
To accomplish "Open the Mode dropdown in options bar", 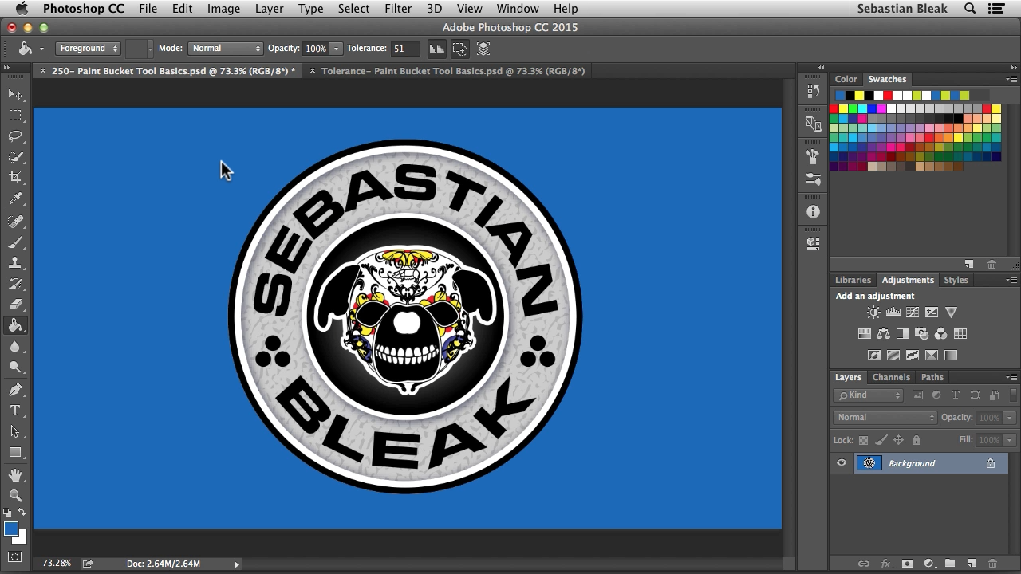I will pos(226,49).
